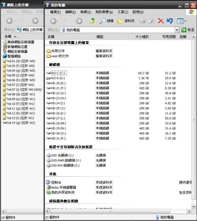Select the 共用文件 folder icon
This screenshot has height=221, width=197.
pyautogui.click(x=49, y=51)
